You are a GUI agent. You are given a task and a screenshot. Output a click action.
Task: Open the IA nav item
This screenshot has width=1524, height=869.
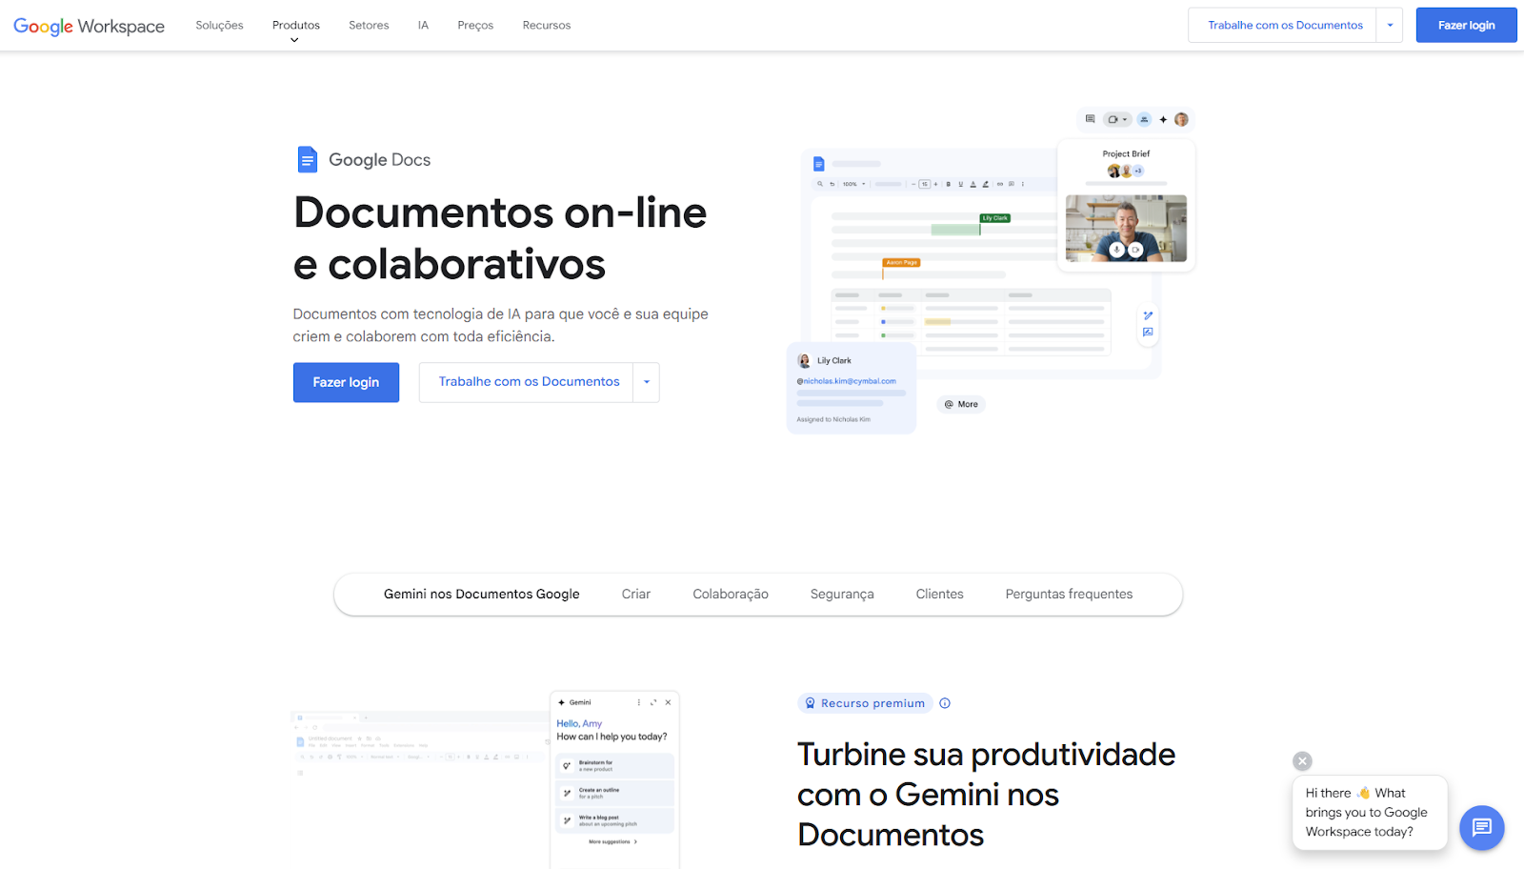coord(423,26)
